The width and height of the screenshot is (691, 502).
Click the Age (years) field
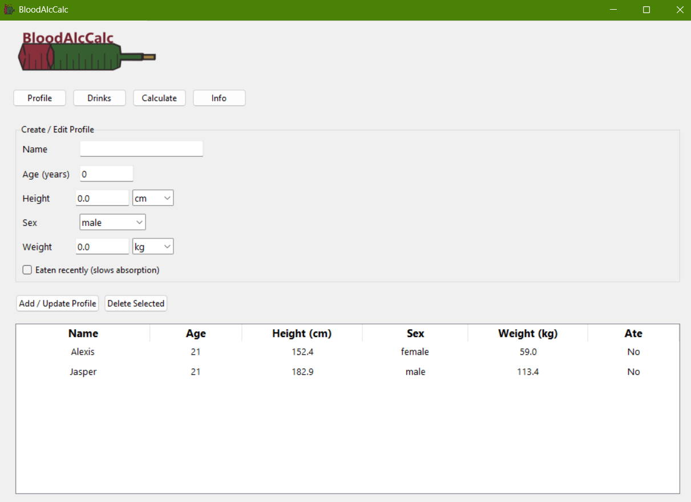point(107,174)
